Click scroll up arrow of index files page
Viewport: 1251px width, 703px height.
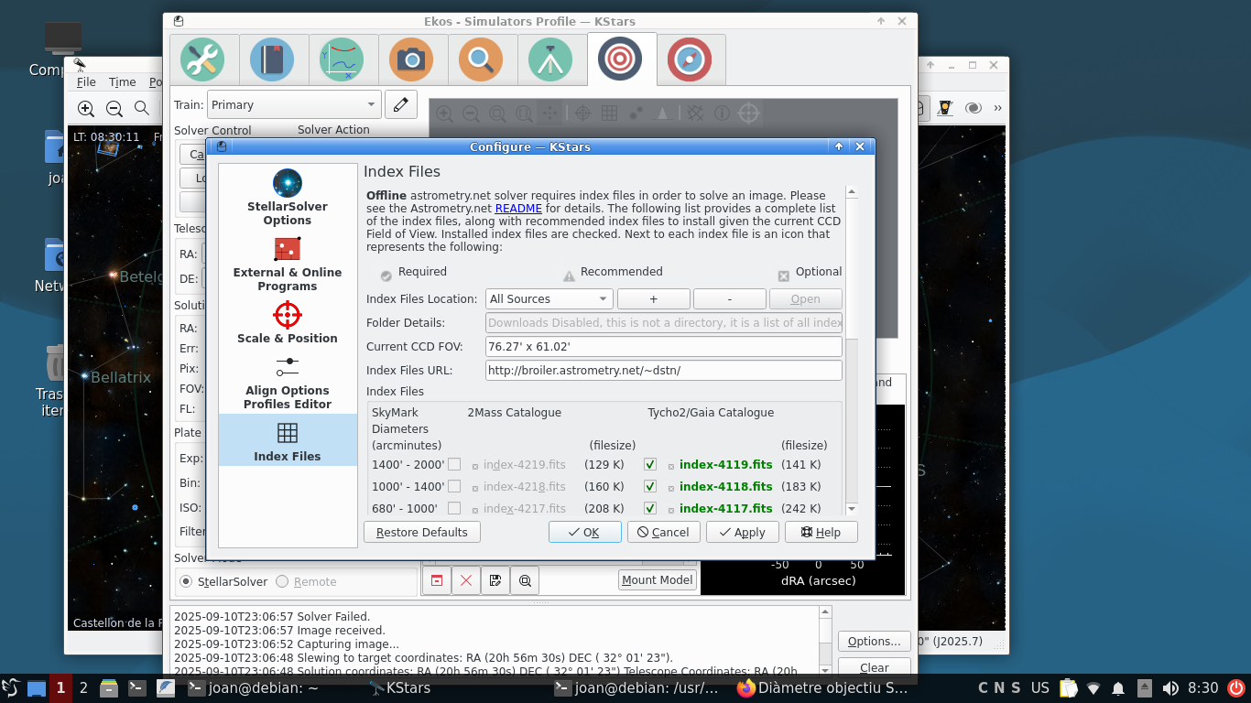click(x=851, y=192)
